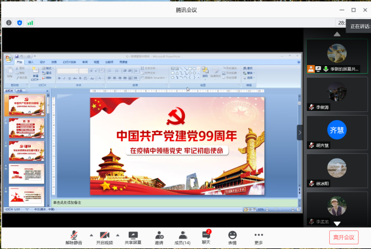Collapse the participant video sidebar

click(300, 132)
